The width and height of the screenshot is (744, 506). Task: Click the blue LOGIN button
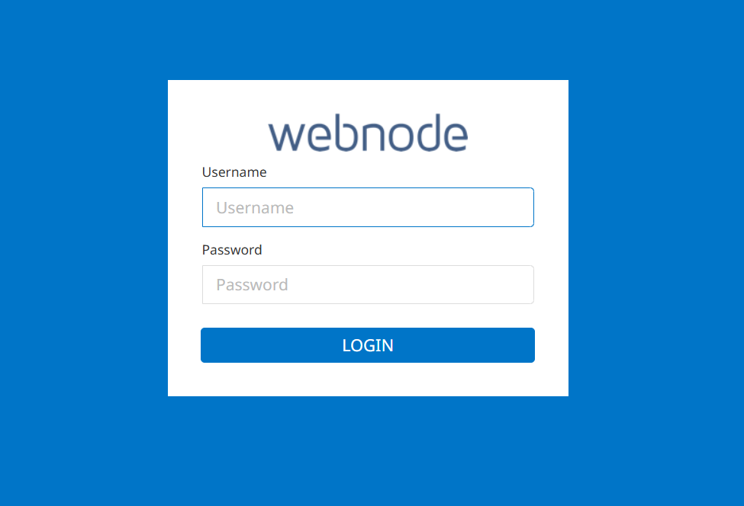point(368,345)
